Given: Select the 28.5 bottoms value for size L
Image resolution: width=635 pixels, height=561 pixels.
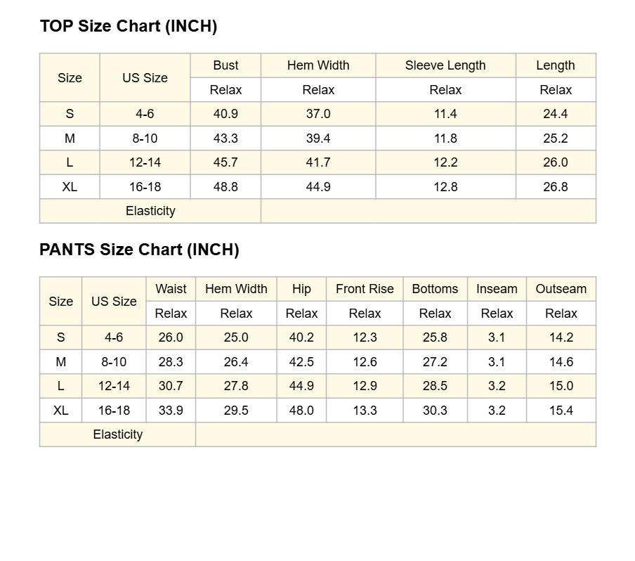Looking at the screenshot, I should (x=435, y=386).
